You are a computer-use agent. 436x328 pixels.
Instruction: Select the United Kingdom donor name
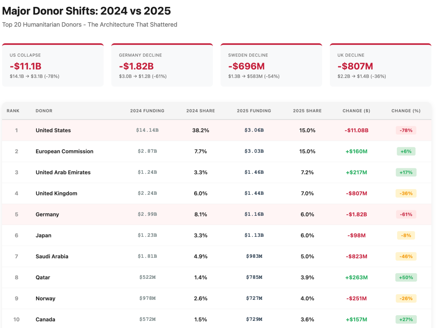pyautogui.click(x=56, y=193)
